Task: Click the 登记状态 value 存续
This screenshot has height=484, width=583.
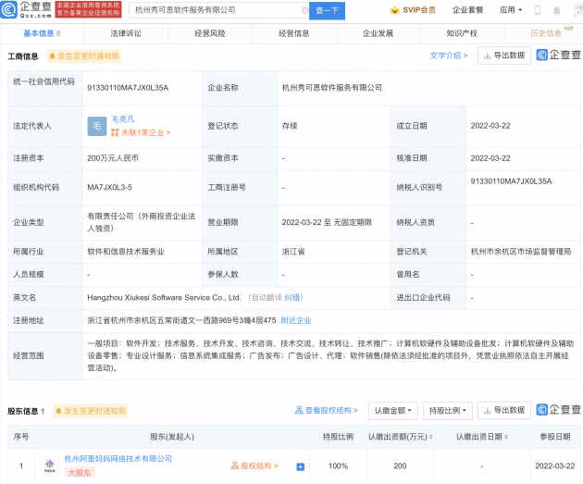Action: tap(290, 127)
